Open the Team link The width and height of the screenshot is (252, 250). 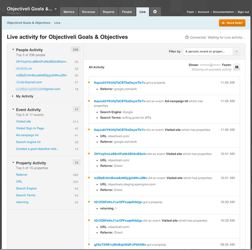(190, 12)
